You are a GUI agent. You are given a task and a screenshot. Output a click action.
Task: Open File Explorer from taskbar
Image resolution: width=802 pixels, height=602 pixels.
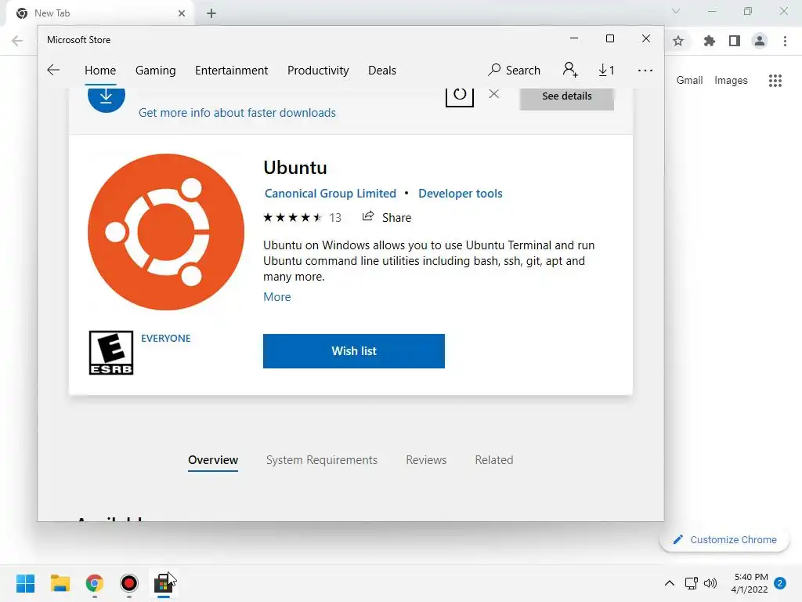point(60,583)
